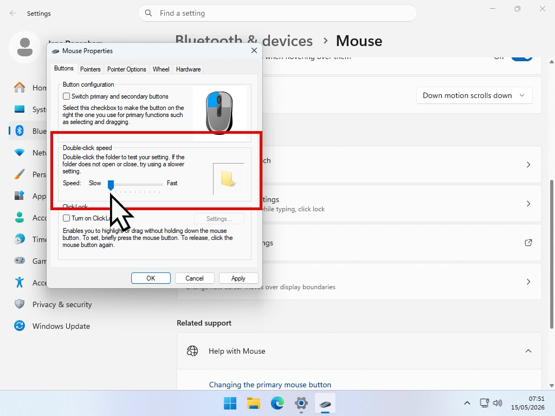Click the 'Privacy & security' sidebar label
Screen dimensions: 555x416
(x=62, y=304)
